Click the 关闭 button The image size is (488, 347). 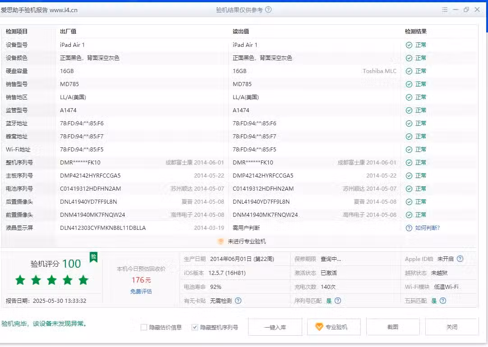coord(452,327)
